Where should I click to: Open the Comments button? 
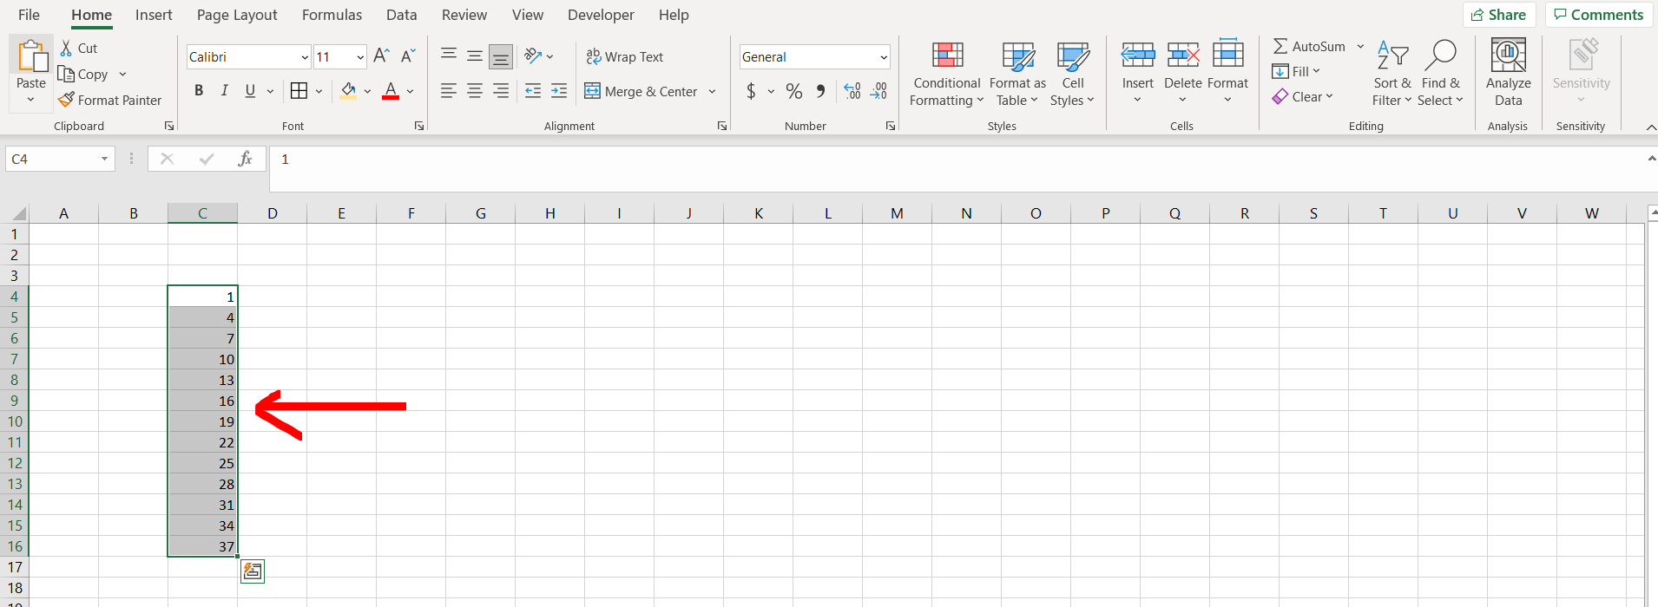[1598, 15]
